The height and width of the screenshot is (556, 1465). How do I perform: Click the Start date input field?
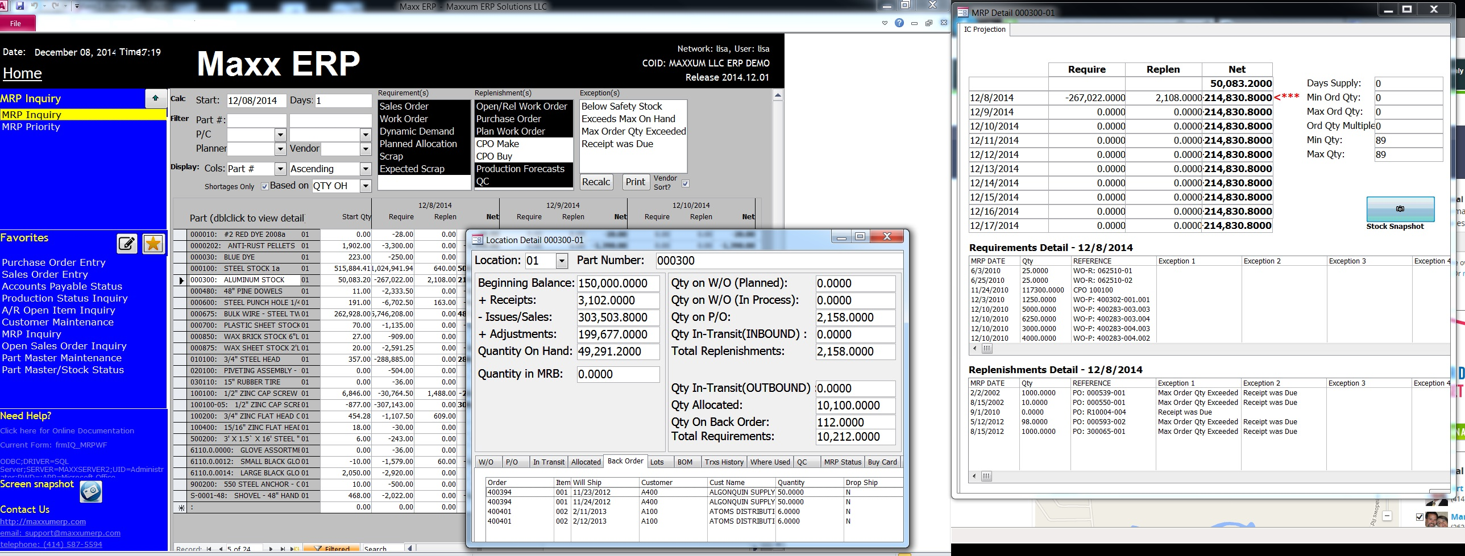(256, 101)
